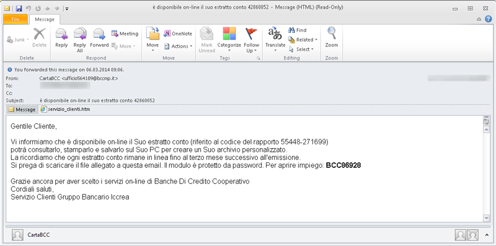The width and height of the screenshot is (496, 246).
Task: Click scroll-down arrow in message body
Action: pos(486,218)
